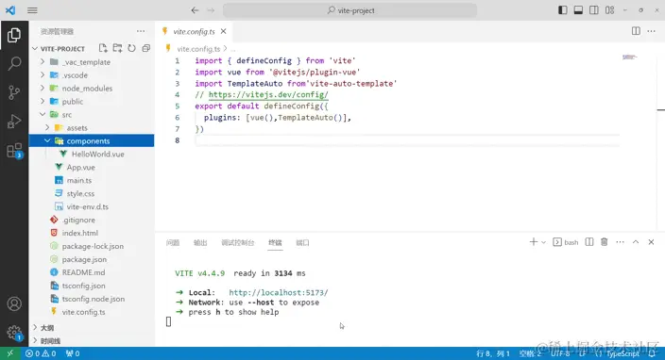Open explorer panel more actions menu
The height and width of the screenshot is (360, 665).
[141, 31]
